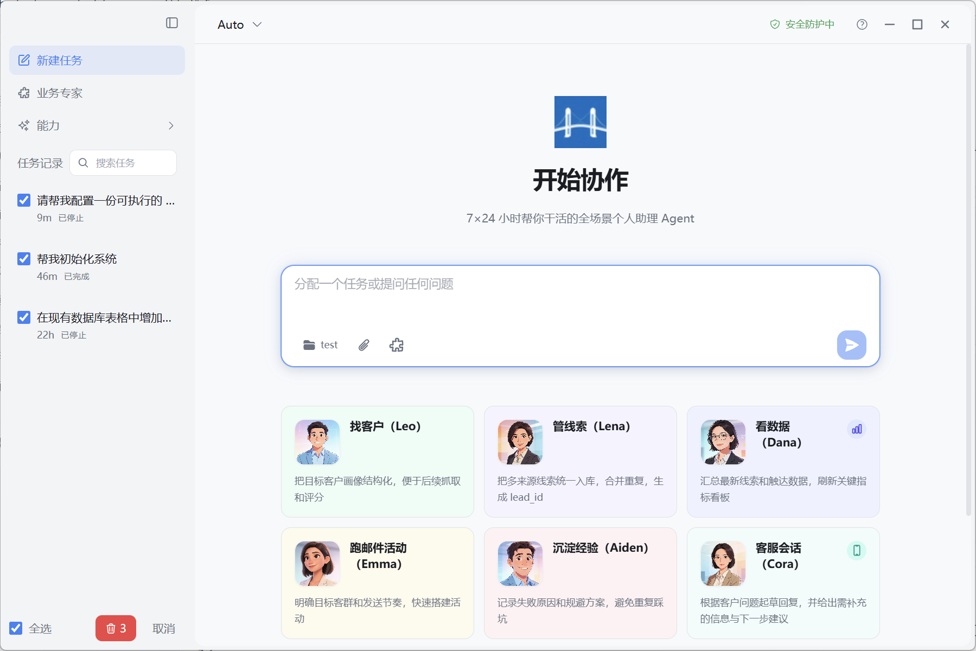
Task: Open the 沉淀经验 (Aiden) card
Action: coord(581,583)
